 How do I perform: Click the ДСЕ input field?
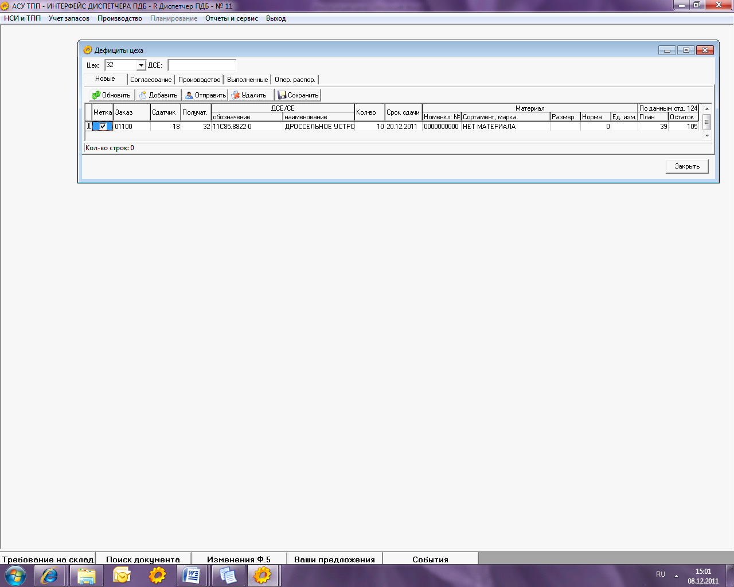pyautogui.click(x=202, y=65)
